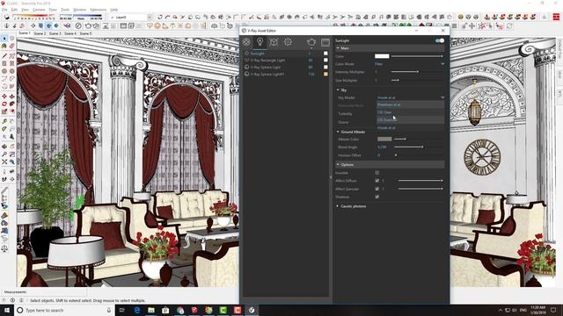Open the Camera menu
This screenshot has height=316, width=563.
(39, 10)
